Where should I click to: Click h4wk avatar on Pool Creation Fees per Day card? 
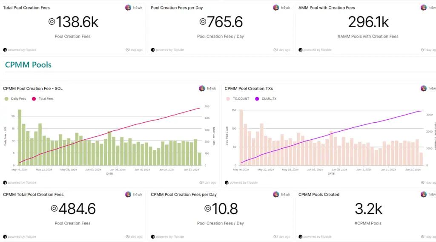pos(276,8)
